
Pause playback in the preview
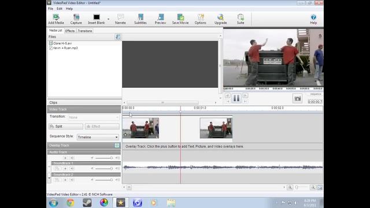pos(236,98)
